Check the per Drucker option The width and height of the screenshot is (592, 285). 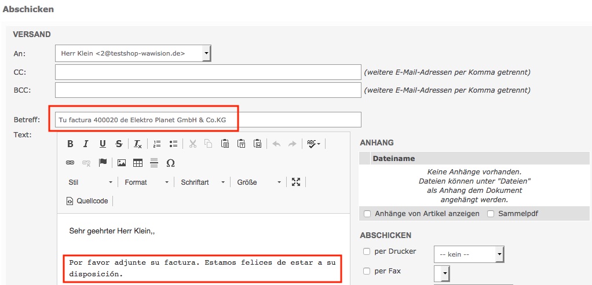click(x=366, y=251)
